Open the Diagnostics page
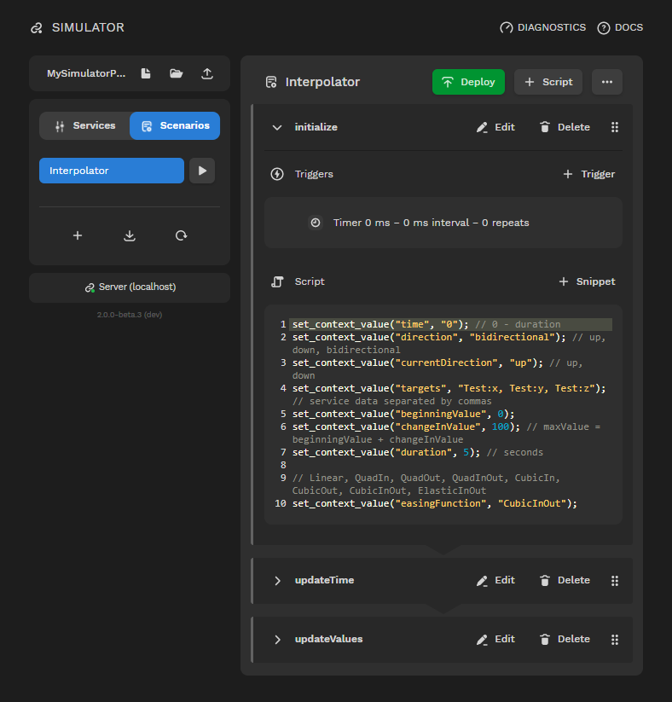The width and height of the screenshot is (672, 702). click(x=543, y=27)
